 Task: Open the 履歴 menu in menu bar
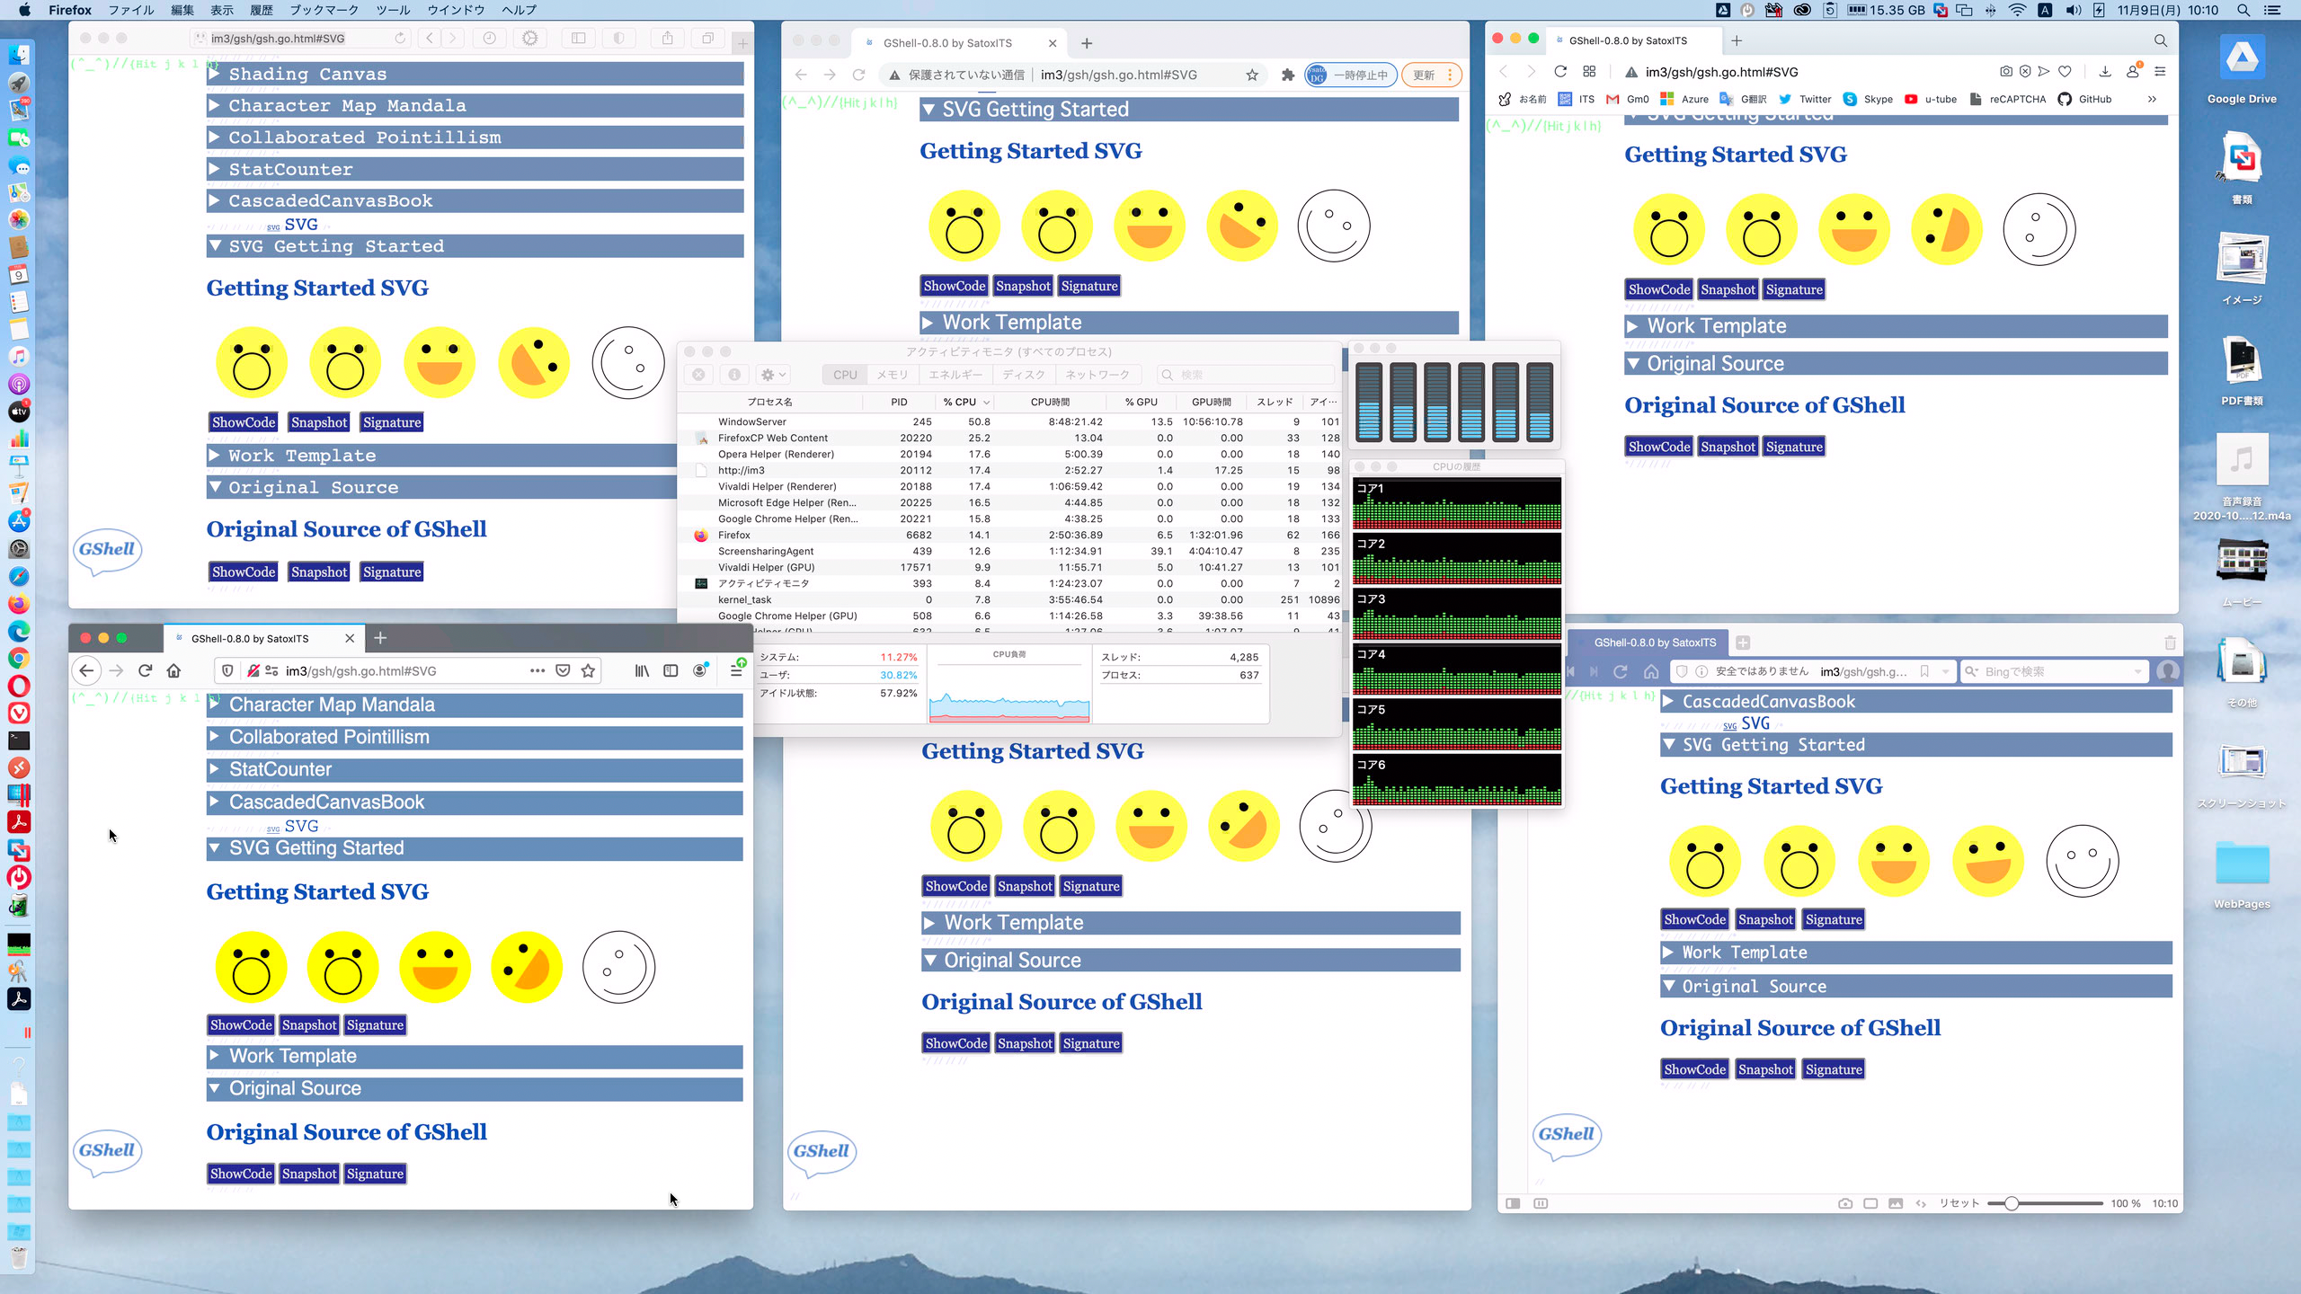tap(261, 10)
